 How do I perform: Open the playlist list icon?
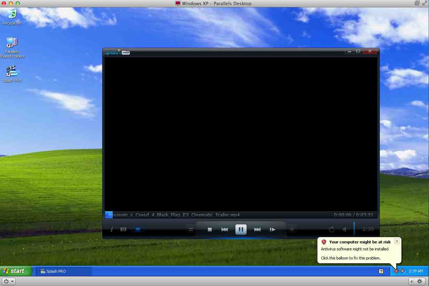(292, 229)
